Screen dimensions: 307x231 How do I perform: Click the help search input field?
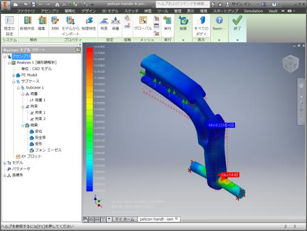(183, 4)
